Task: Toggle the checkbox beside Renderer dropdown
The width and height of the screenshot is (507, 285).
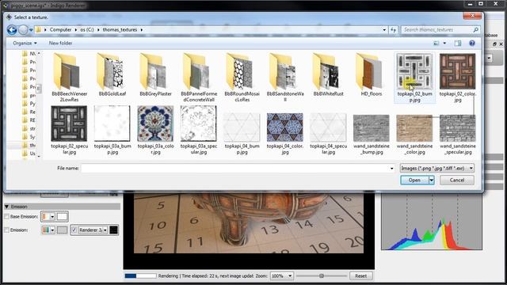Action: [74, 230]
